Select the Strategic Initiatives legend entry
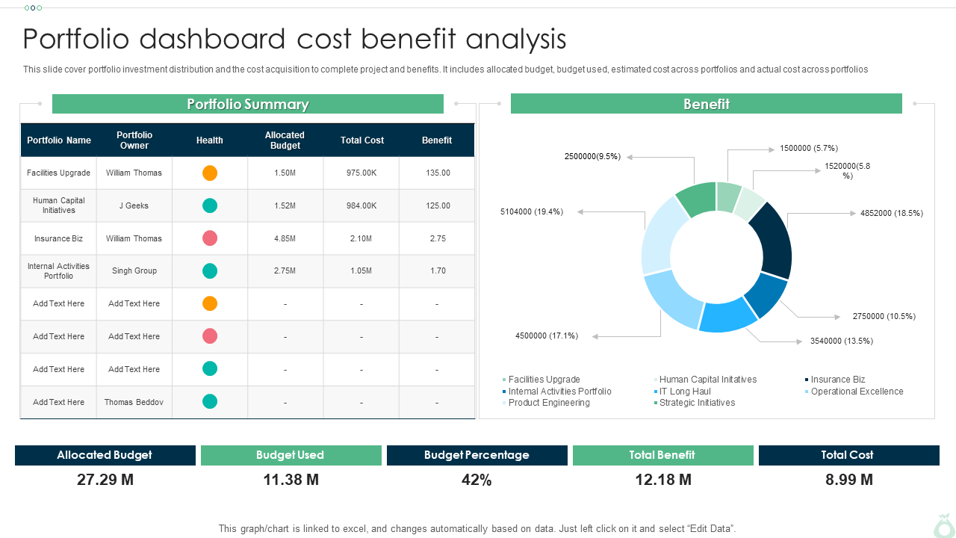956x538 pixels. coord(695,403)
